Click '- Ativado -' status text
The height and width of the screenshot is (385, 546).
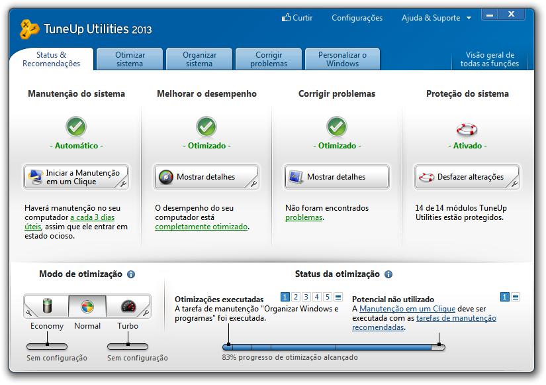467,146
